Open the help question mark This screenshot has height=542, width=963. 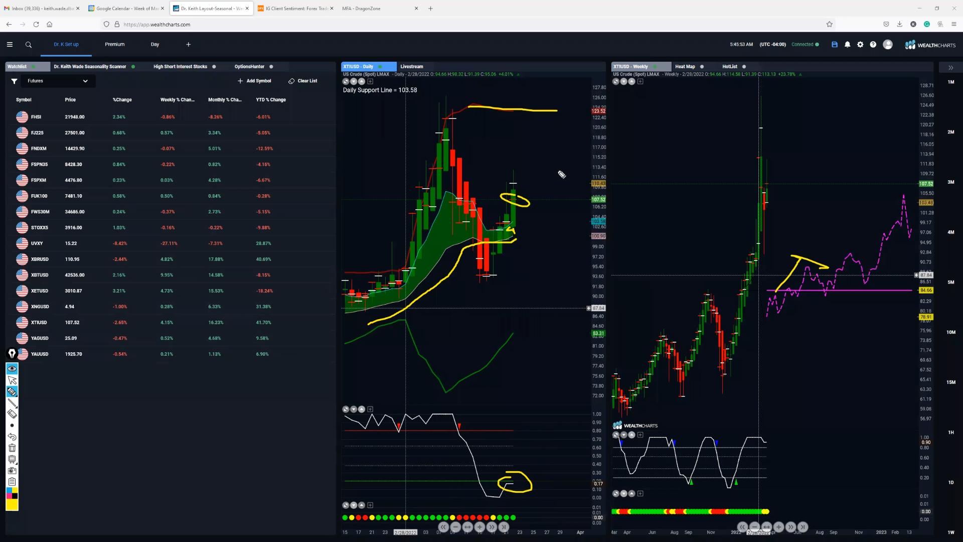point(873,45)
